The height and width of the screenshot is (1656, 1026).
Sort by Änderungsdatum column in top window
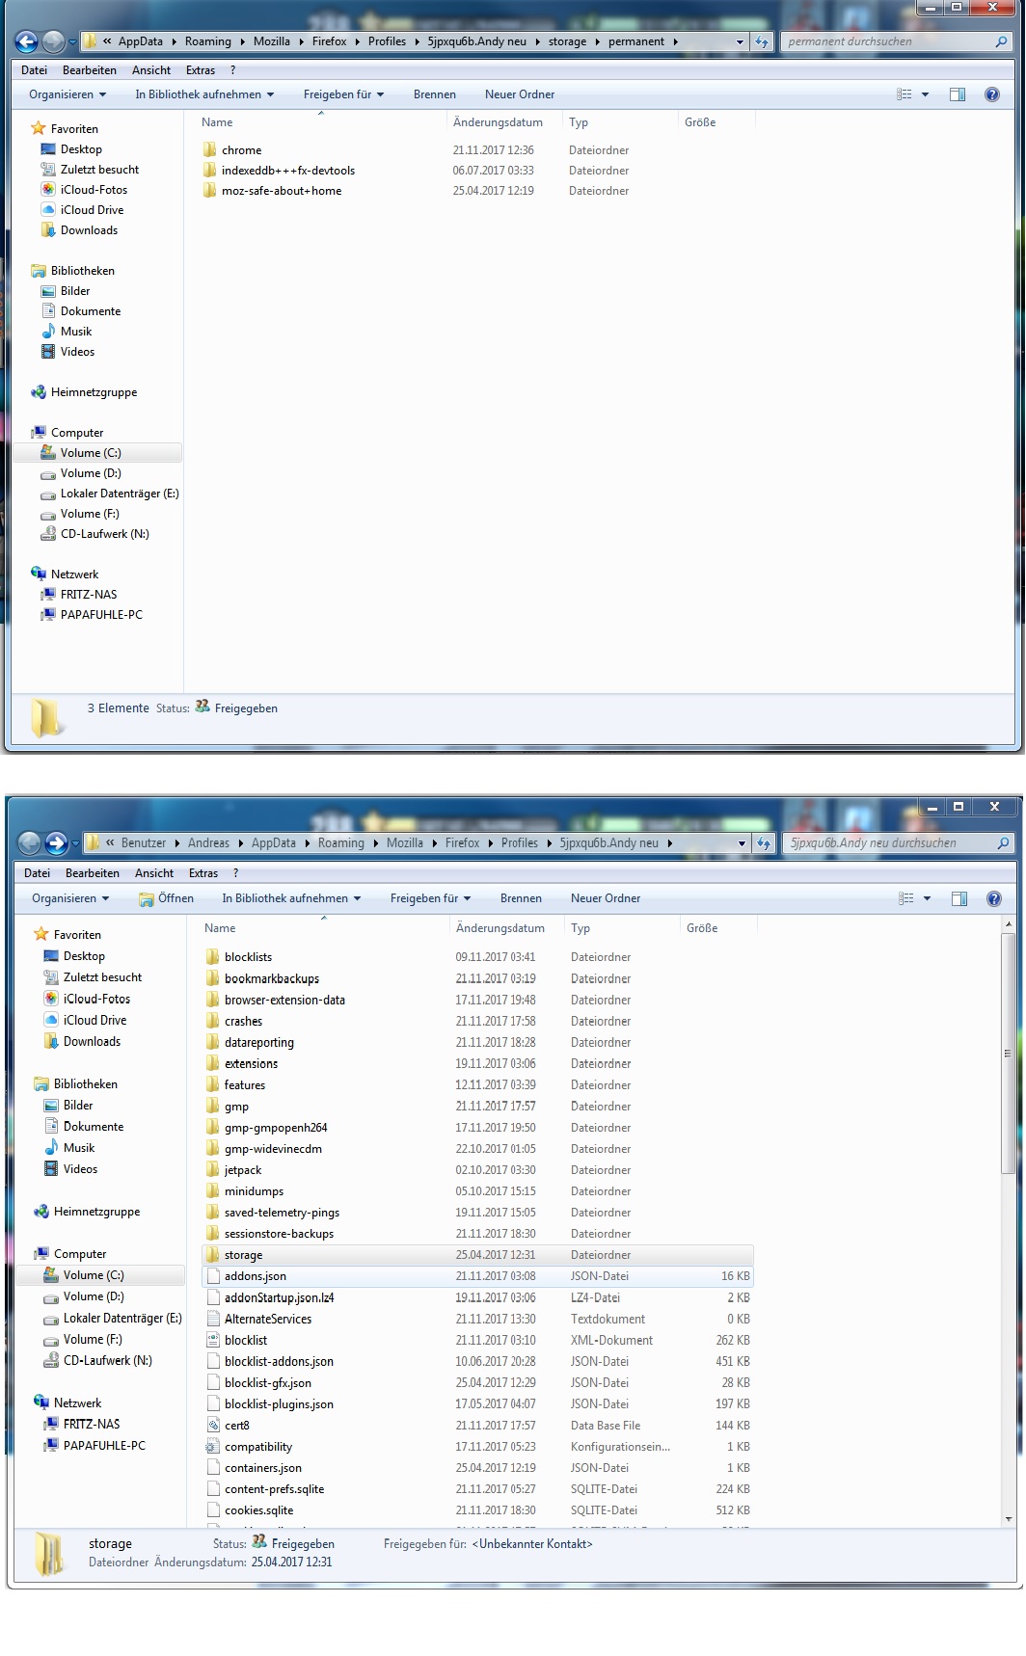tap(498, 122)
